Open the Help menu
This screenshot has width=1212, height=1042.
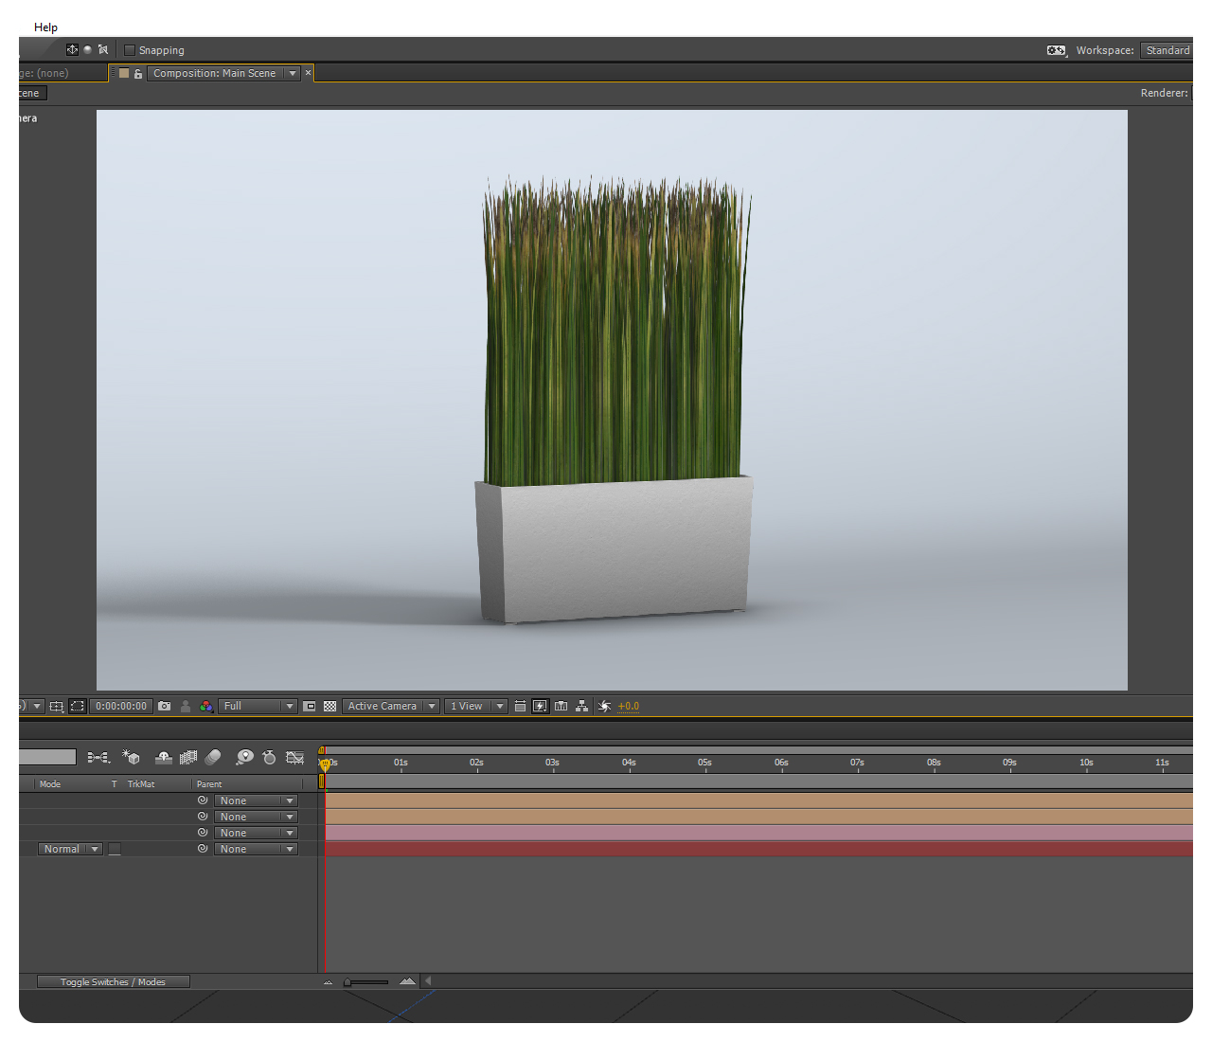coord(45,27)
